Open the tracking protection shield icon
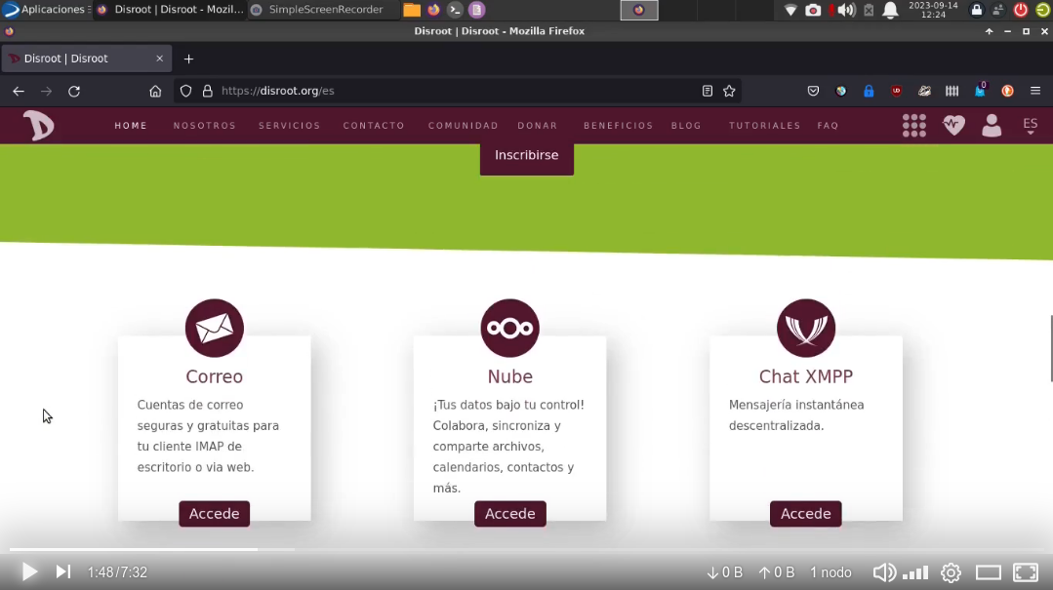The width and height of the screenshot is (1053, 590). click(186, 92)
